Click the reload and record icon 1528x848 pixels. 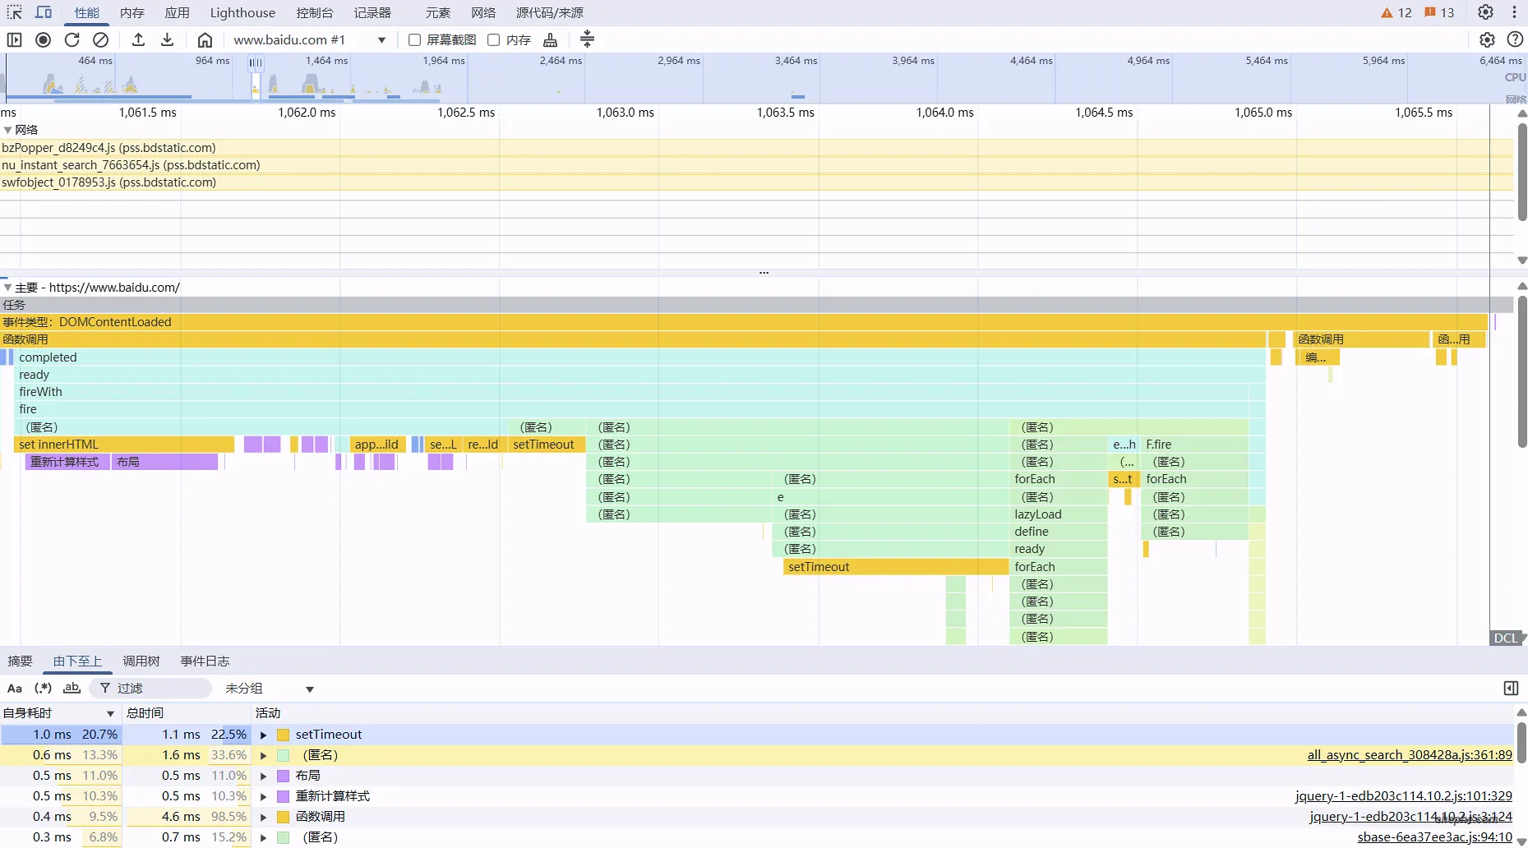(72, 39)
